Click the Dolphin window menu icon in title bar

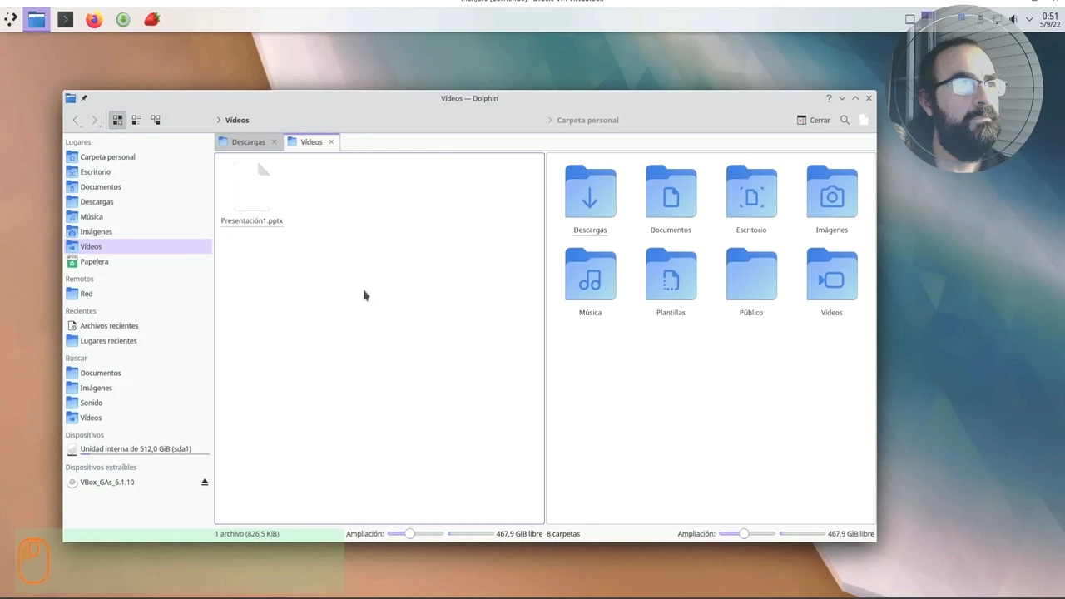(71, 98)
